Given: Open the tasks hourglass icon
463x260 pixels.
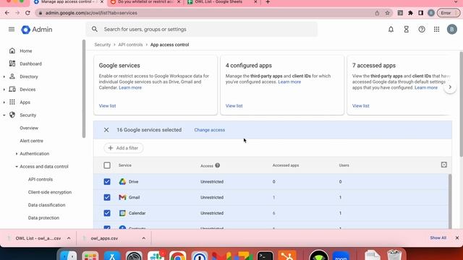Looking at the screenshot, I should pyautogui.click(x=407, y=29).
